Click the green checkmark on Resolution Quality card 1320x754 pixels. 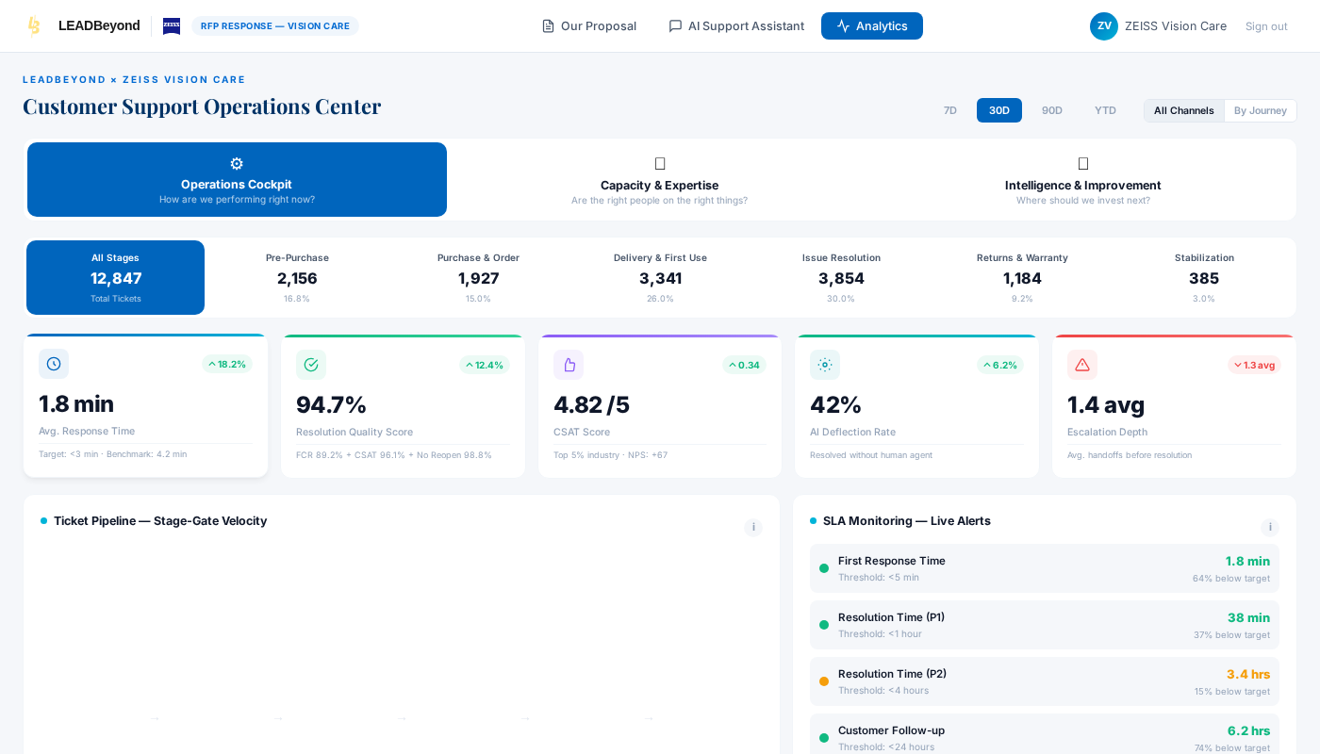[x=311, y=364]
